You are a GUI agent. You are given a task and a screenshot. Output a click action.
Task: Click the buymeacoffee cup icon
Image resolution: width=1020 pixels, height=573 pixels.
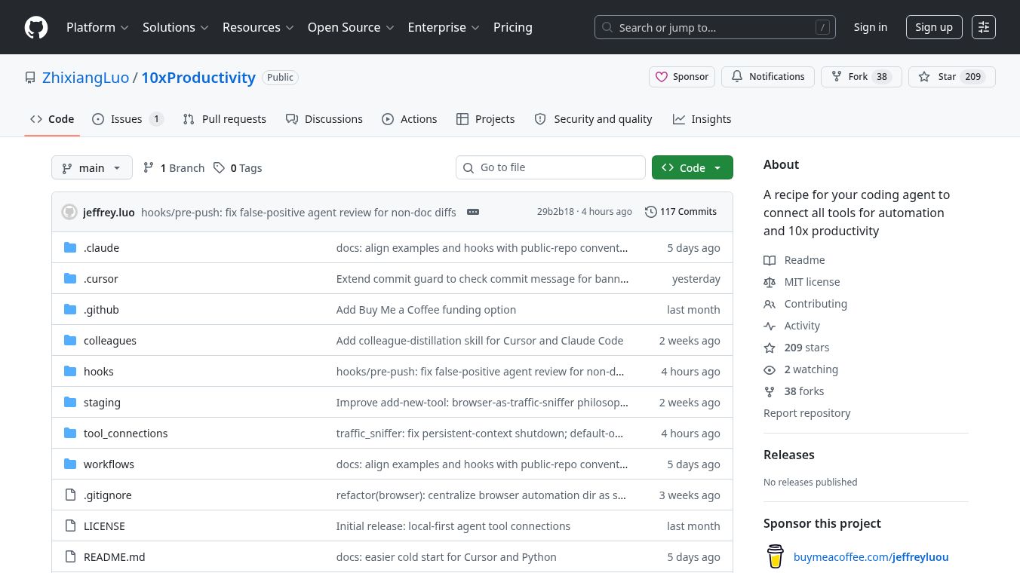(776, 557)
